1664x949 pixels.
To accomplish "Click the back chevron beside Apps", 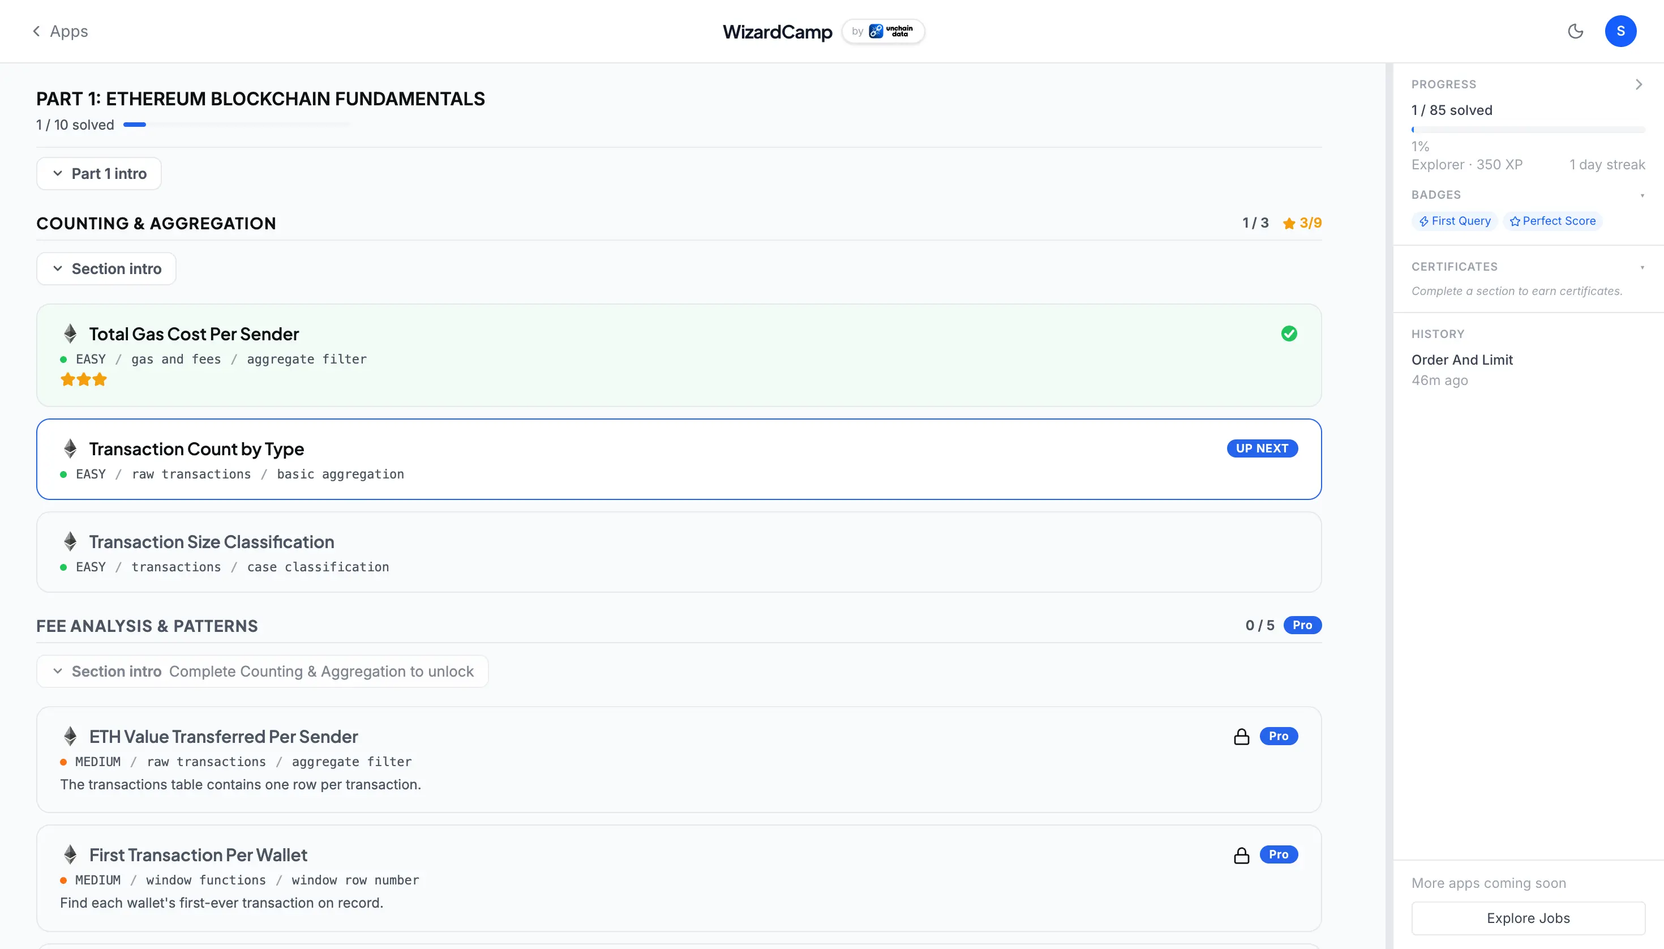I will [x=36, y=31].
